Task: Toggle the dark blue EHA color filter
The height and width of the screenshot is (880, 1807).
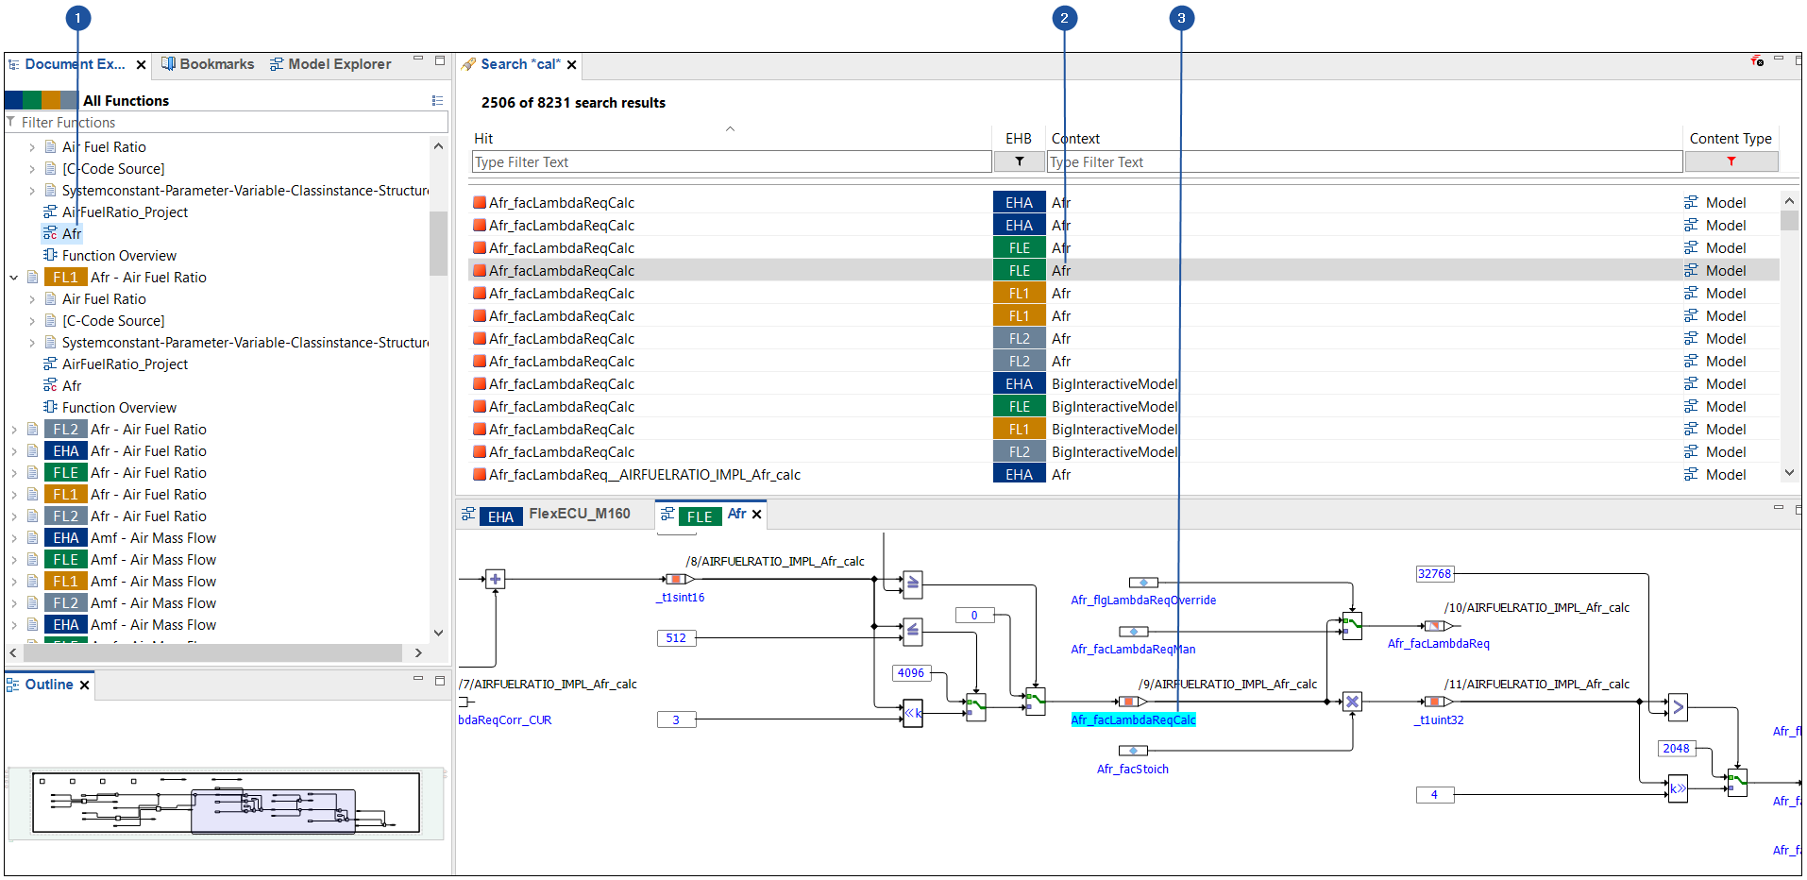Action: tap(13, 100)
